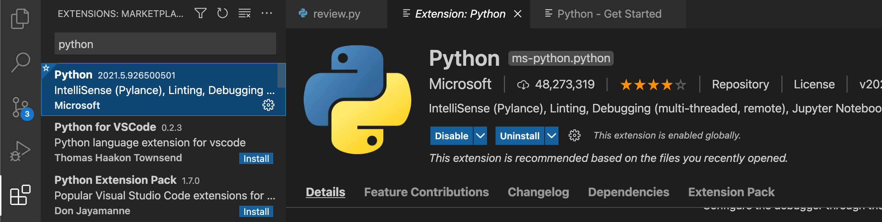Open the Details tab
This screenshot has width=882, height=222.
coord(325,192)
